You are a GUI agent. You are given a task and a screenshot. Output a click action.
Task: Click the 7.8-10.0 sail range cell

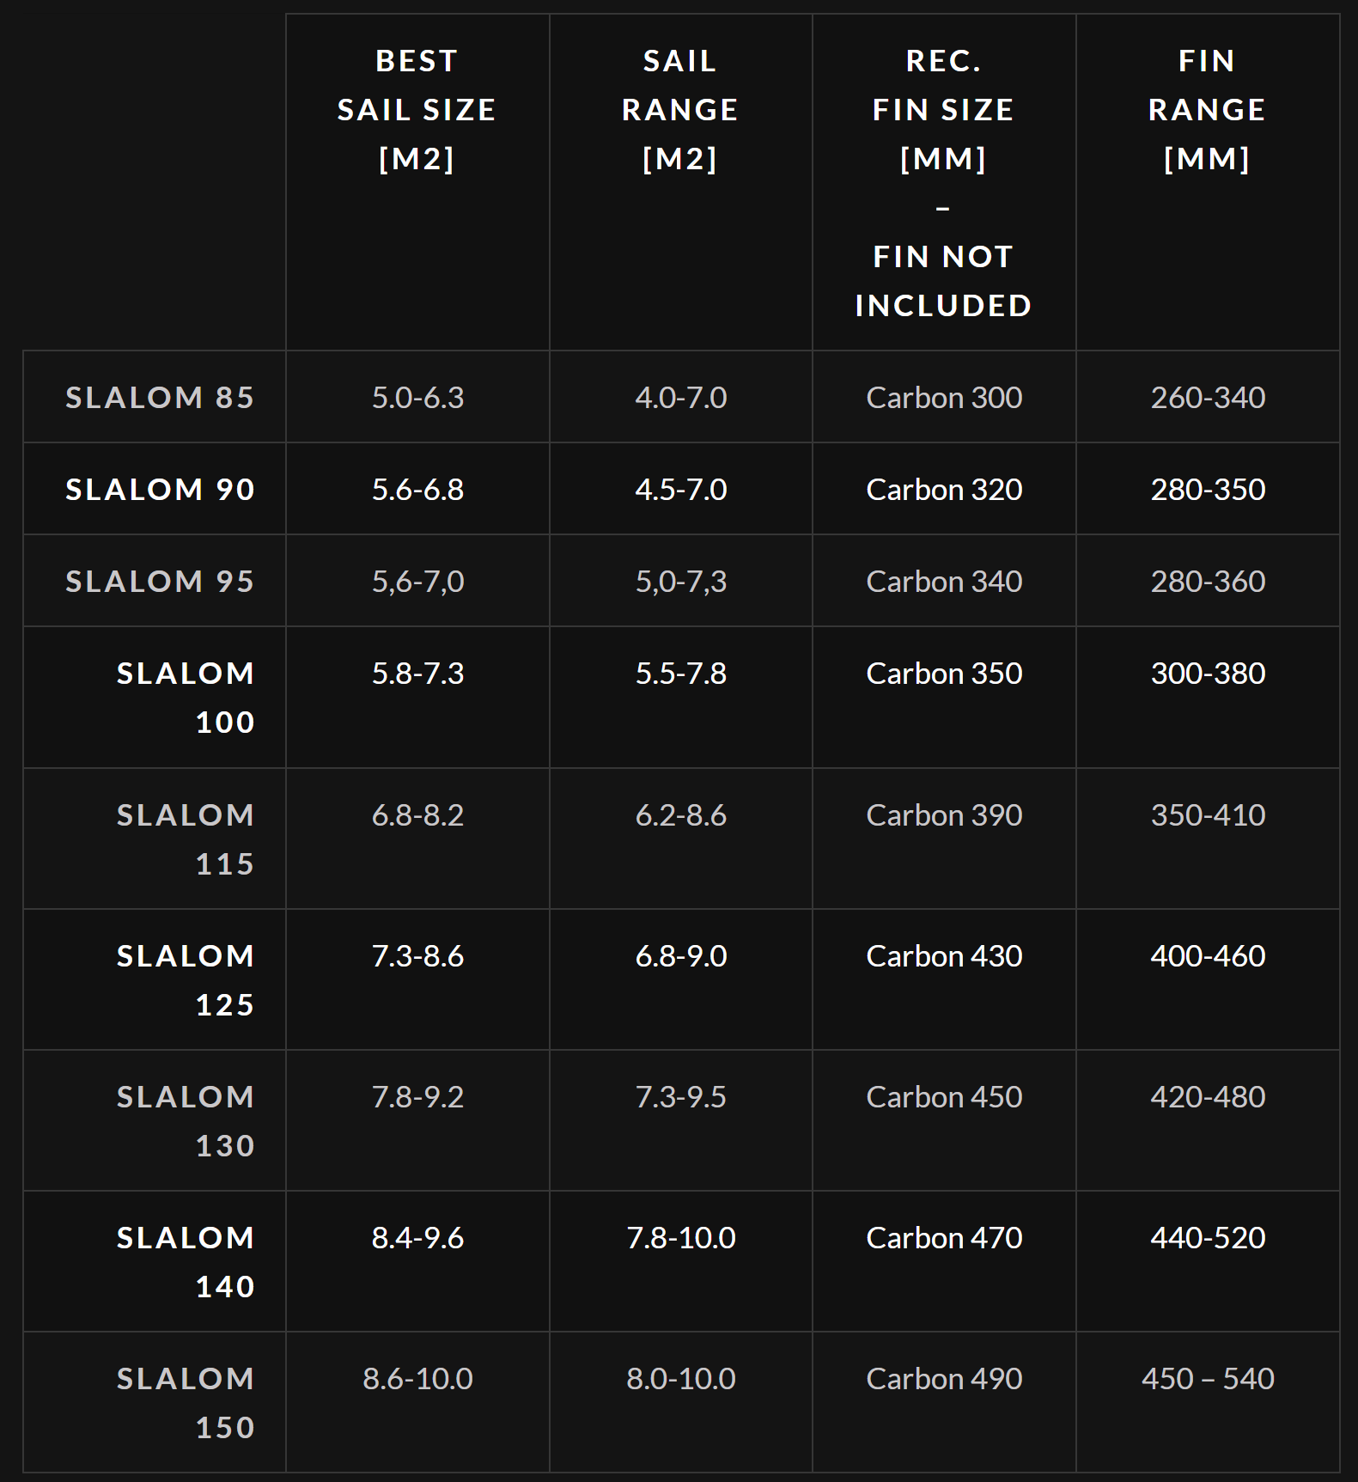pyautogui.click(x=681, y=1237)
